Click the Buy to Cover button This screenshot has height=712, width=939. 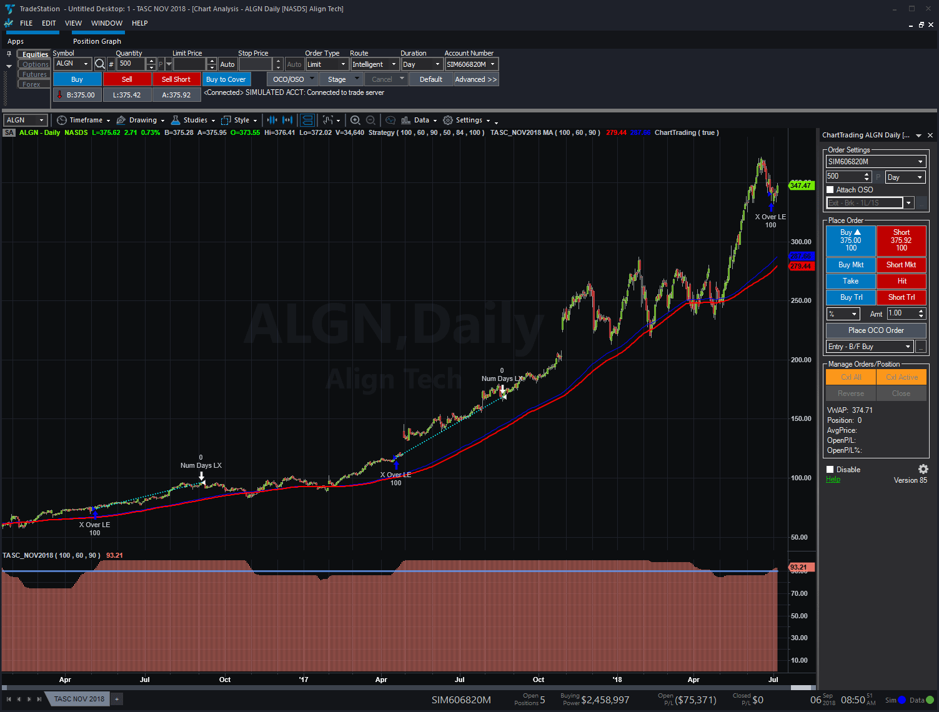[x=226, y=79]
